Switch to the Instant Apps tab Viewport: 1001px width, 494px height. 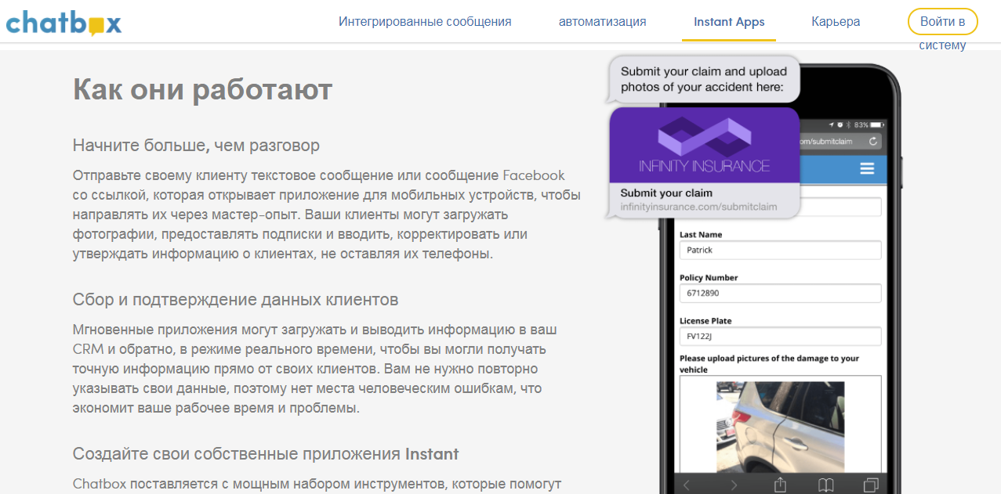click(x=728, y=22)
